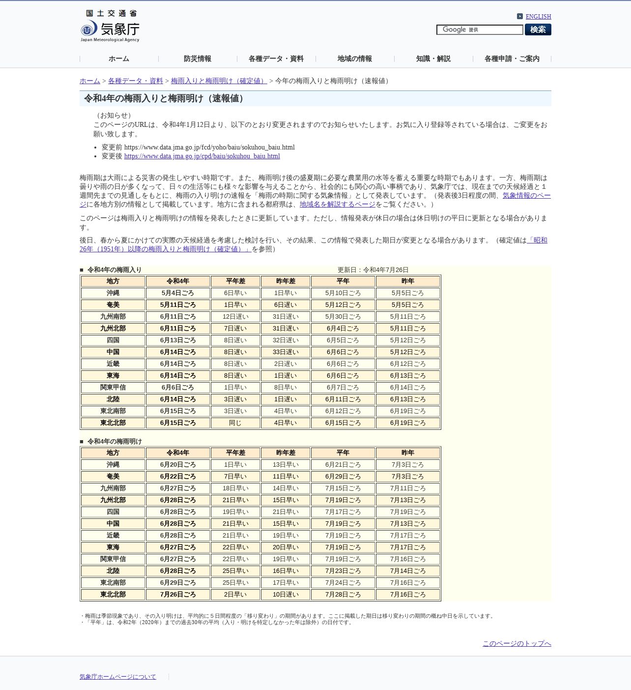The height and width of the screenshot is (690, 631).
Task: Click 6月13日ごろ for 四国 in 梅雨入り table
Action: pos(178,340)
